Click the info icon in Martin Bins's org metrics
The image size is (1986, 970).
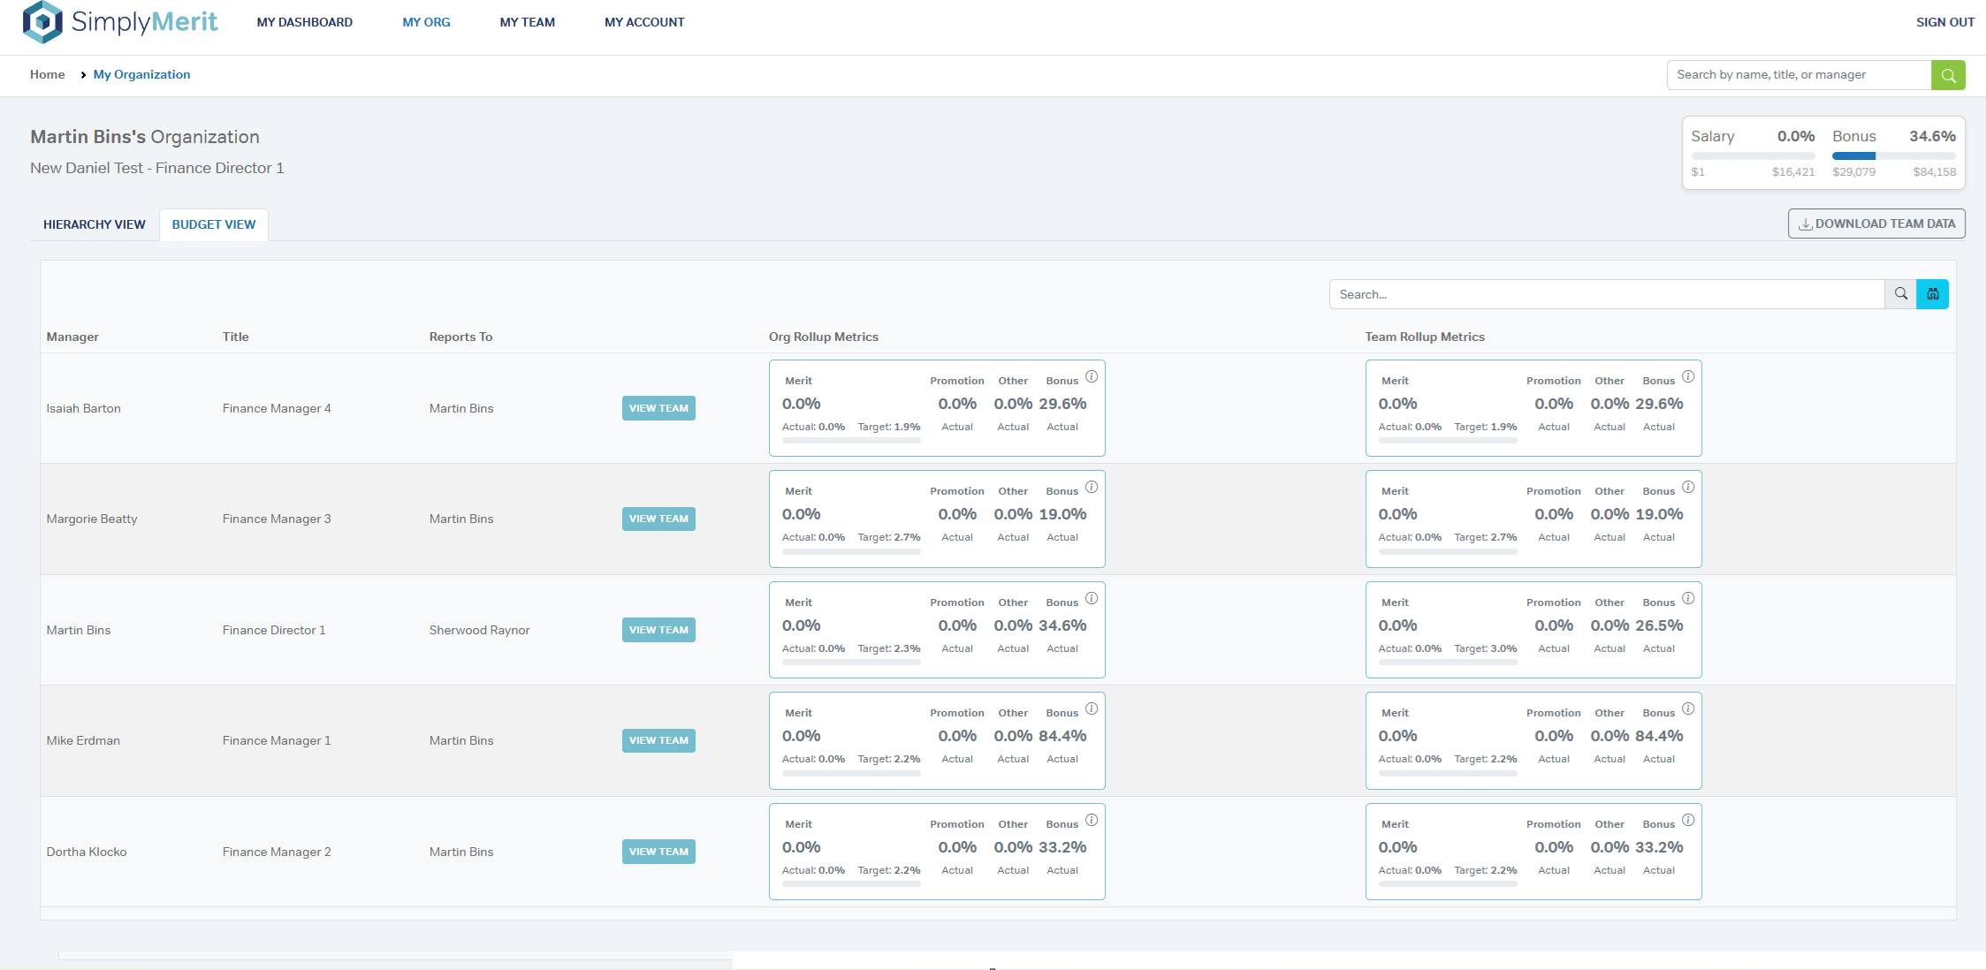[1092, 598]
